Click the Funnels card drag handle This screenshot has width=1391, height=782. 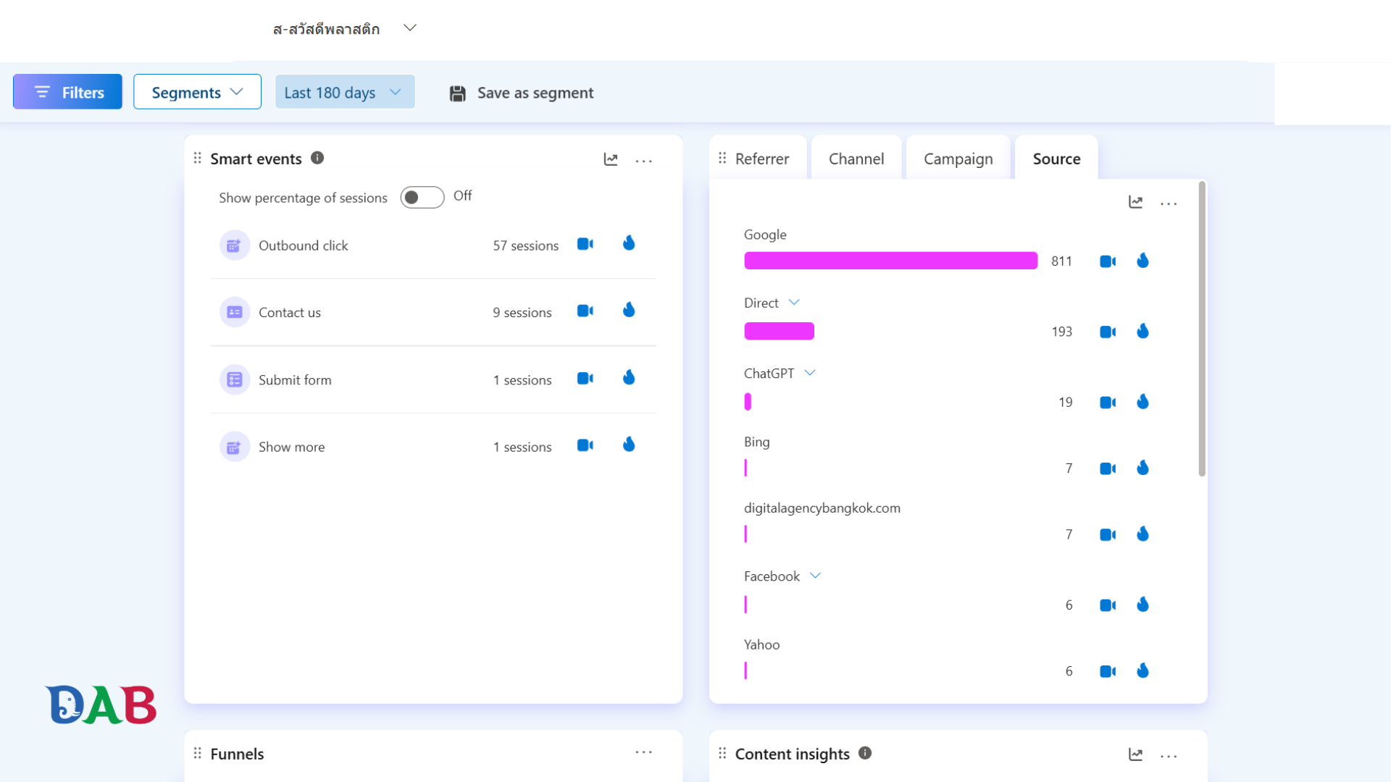tap(197, 753)
